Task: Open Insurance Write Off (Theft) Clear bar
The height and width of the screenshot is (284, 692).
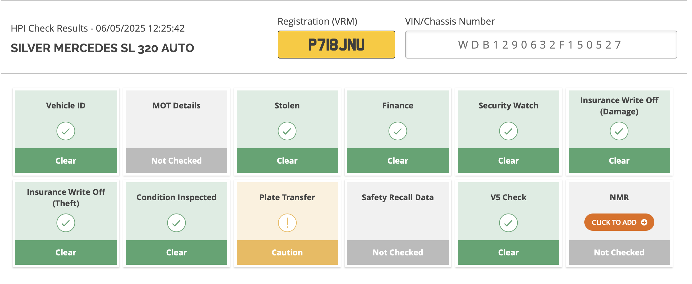Action: click(x=66, y=252)
